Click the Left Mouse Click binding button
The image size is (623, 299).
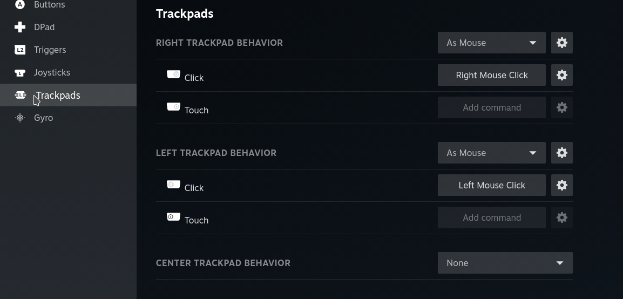click(x=491, y=185)
